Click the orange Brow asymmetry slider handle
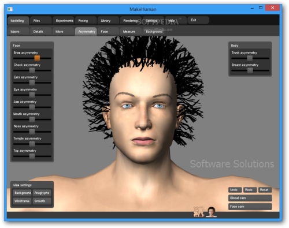The width and height of the screenshot is (289, 228). coord(37,58)
